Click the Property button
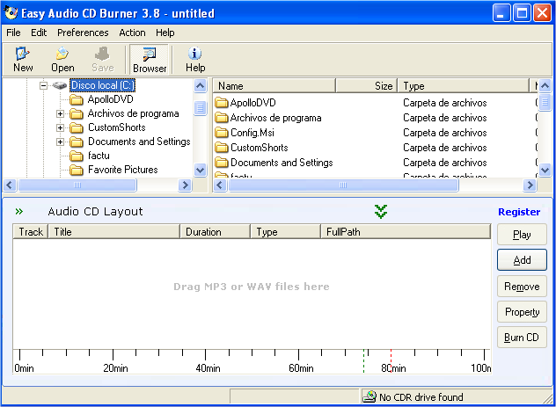The width and height of the screenshot is (556, 407). 522,312
